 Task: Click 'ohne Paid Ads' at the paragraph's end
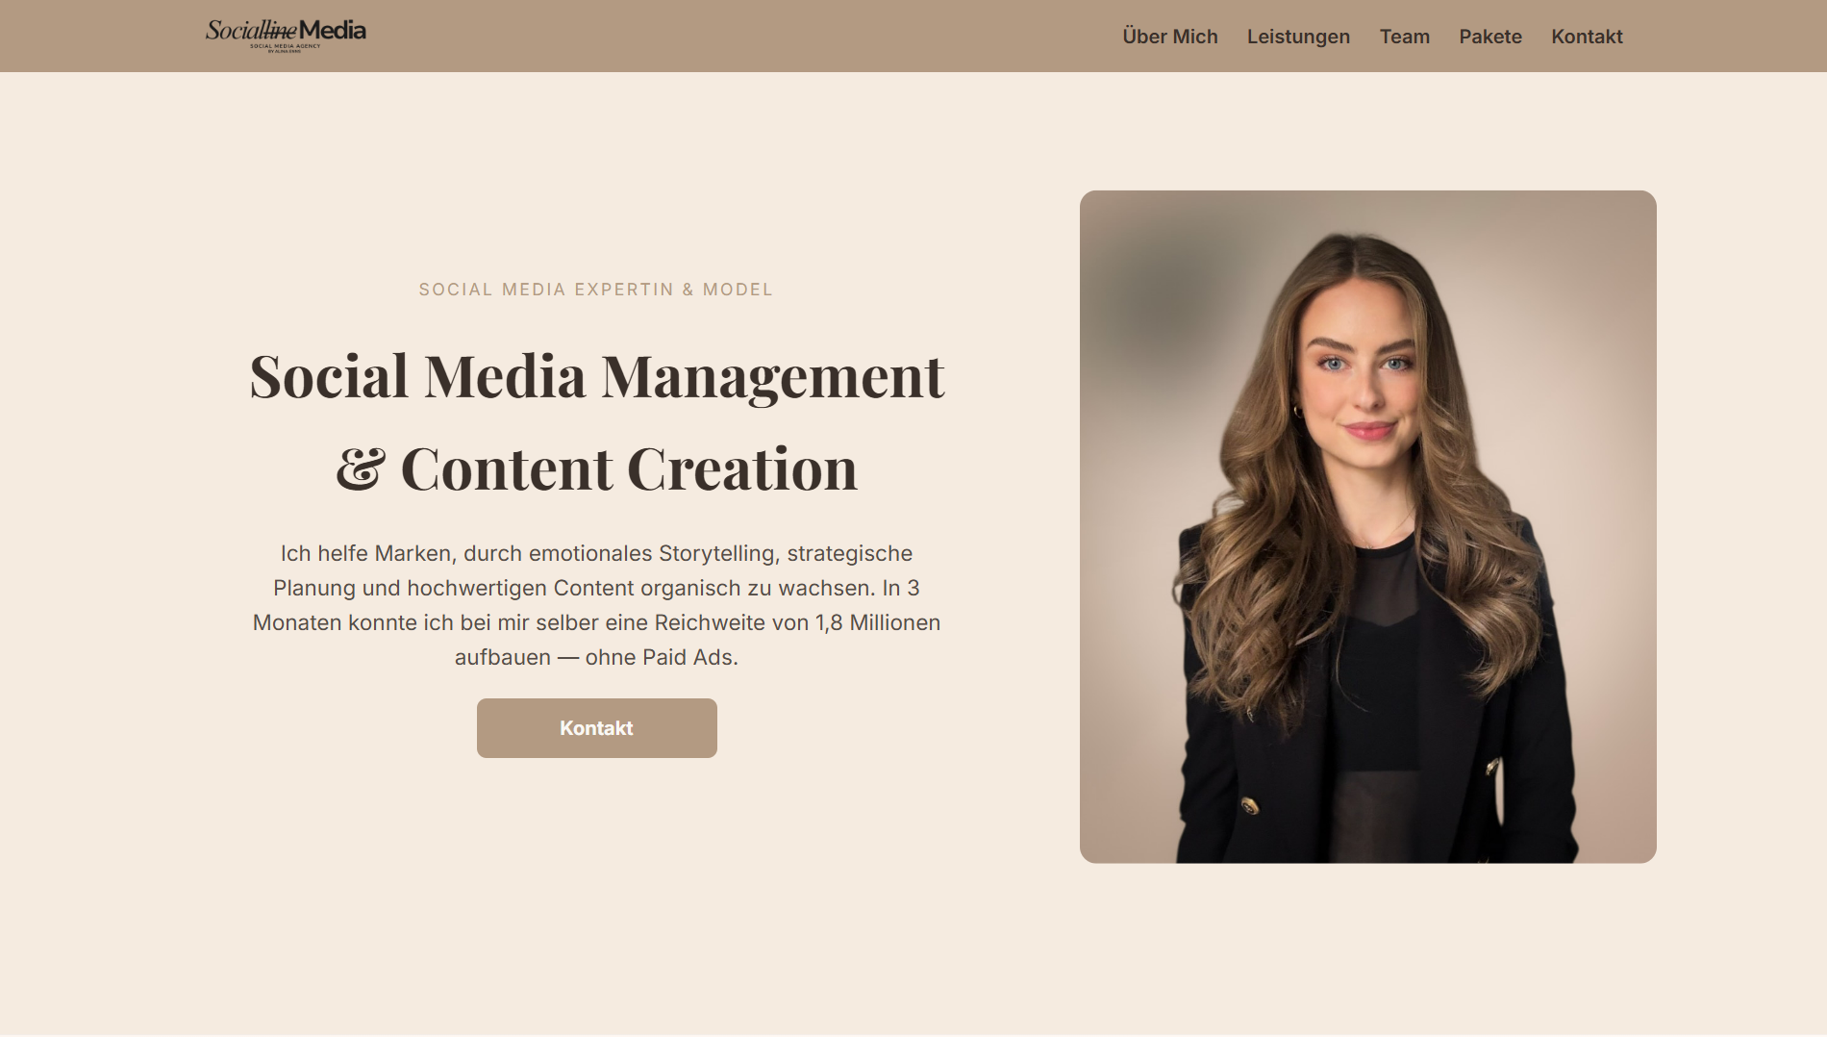tap(661, 657)
